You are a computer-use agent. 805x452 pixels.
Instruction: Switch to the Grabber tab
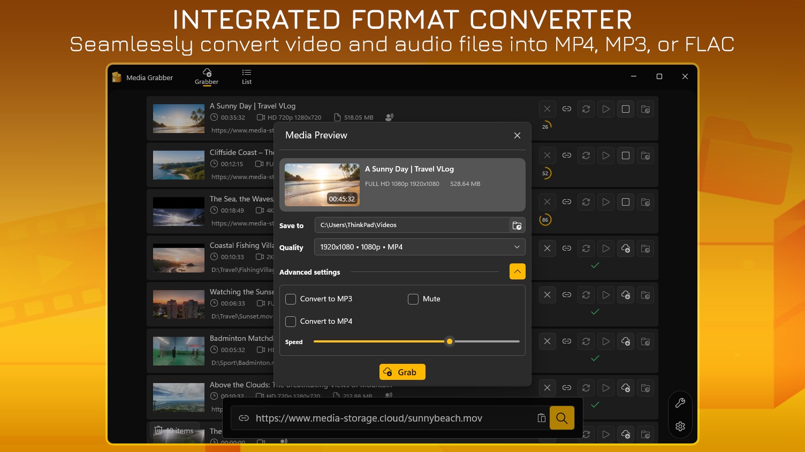[207, 77]
